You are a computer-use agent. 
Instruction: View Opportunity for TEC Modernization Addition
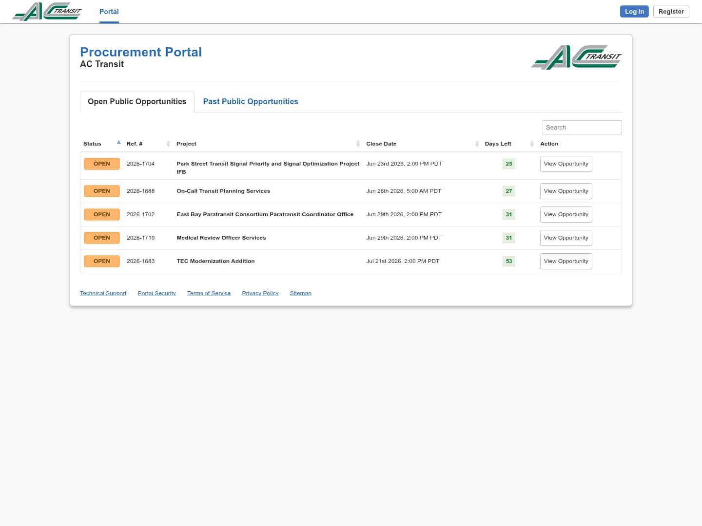tap(566, 262)
